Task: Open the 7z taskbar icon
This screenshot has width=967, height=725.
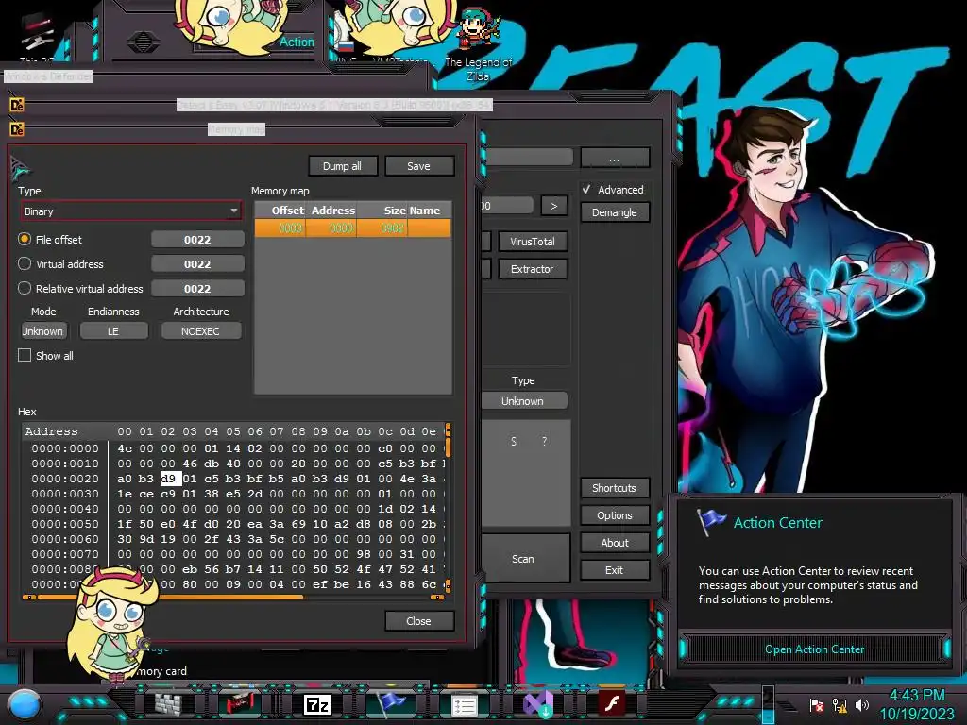Action: point(317,704)
